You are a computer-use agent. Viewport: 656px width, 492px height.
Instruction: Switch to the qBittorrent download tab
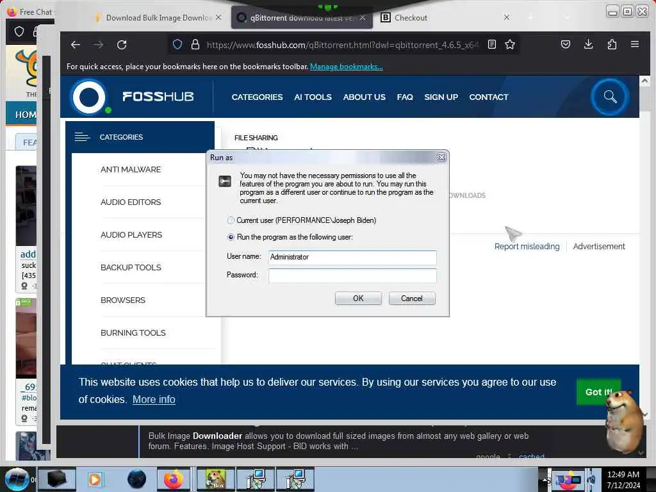click(302, 17)
